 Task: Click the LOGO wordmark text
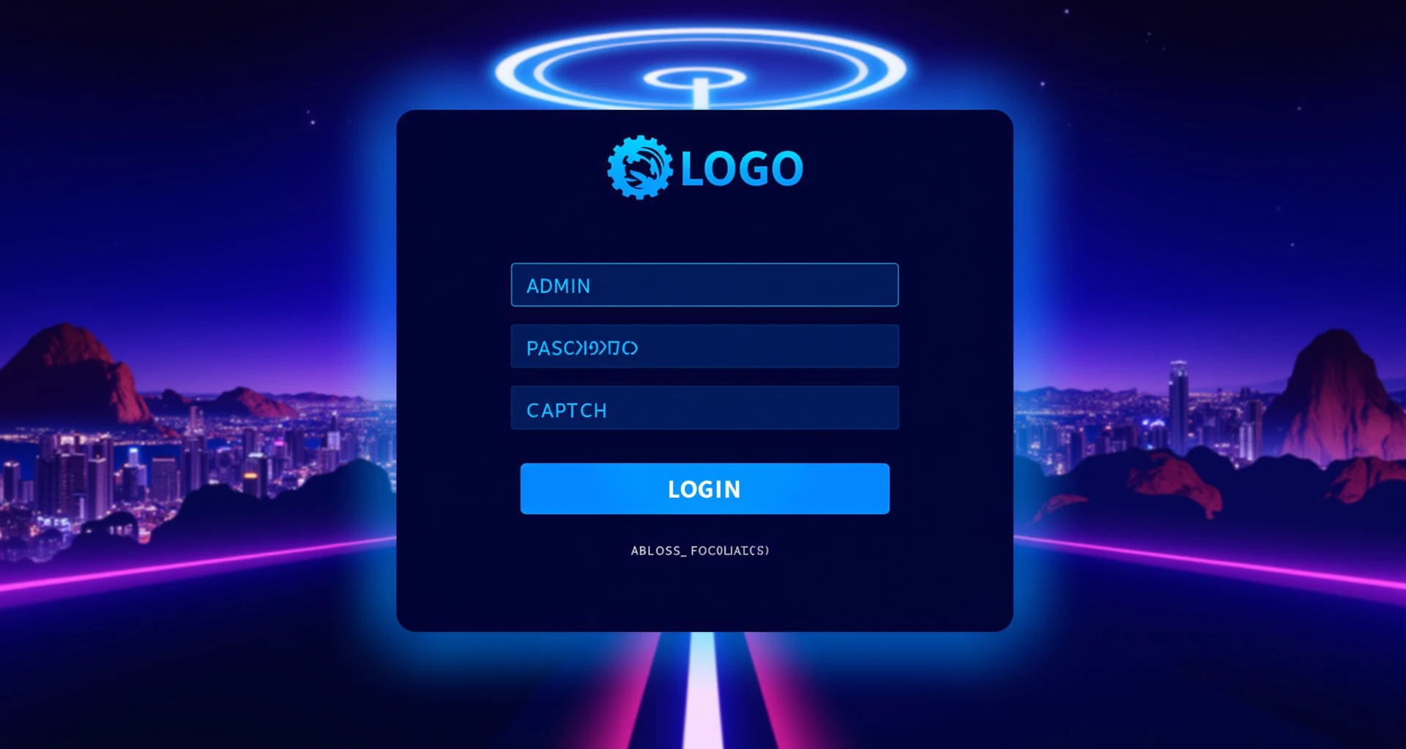coord(742,169)
